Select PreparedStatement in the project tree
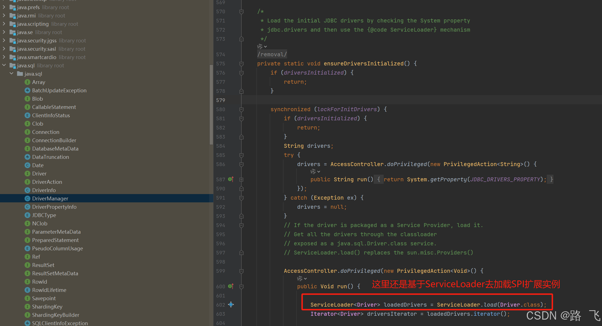 55,240
